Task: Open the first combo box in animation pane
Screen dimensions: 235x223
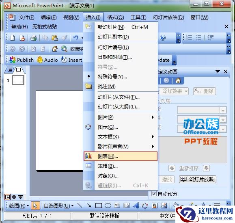Action: coord(202,110)
